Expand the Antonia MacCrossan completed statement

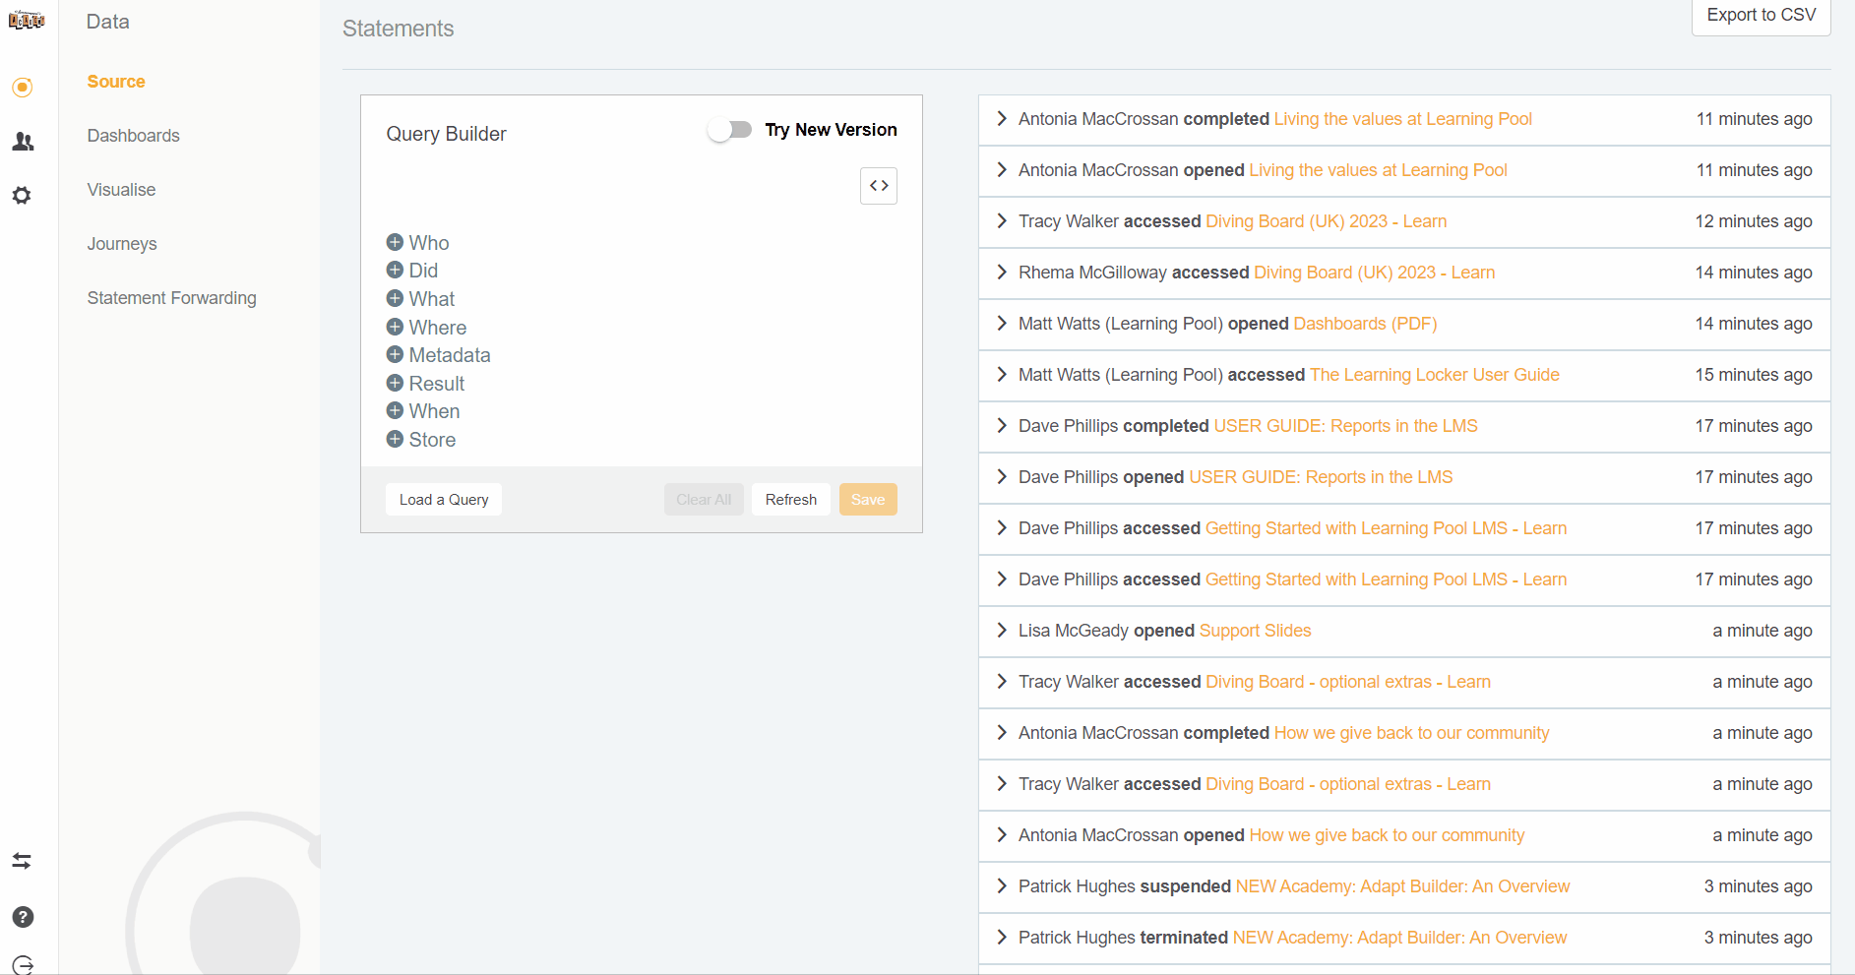click(1002, 118)
